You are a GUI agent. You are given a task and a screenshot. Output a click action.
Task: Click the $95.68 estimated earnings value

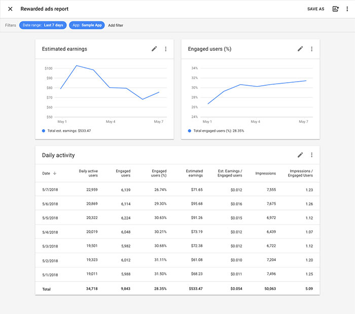coord(197,204)
